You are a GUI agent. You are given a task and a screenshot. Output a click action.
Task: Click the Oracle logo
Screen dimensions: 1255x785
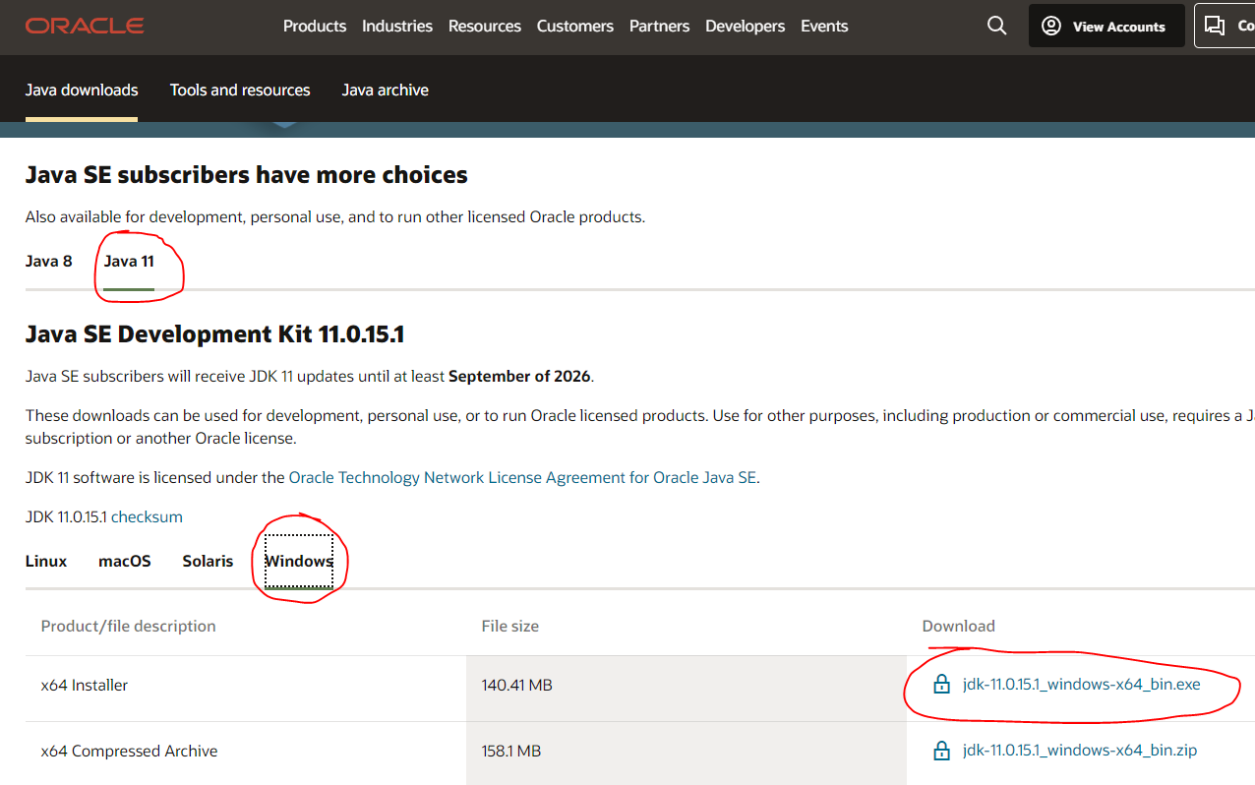click(x=85, y=26)
